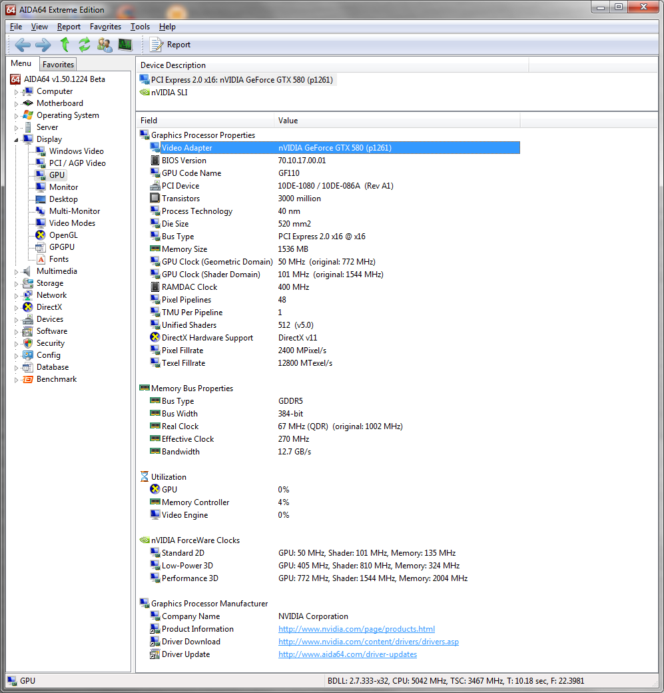Select the Monitor tree item

64,187
